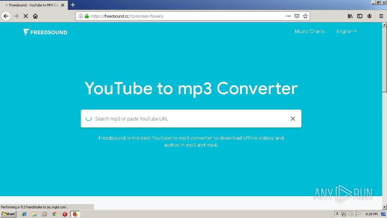Click the page scrollbar down arrow

(385, 207)
